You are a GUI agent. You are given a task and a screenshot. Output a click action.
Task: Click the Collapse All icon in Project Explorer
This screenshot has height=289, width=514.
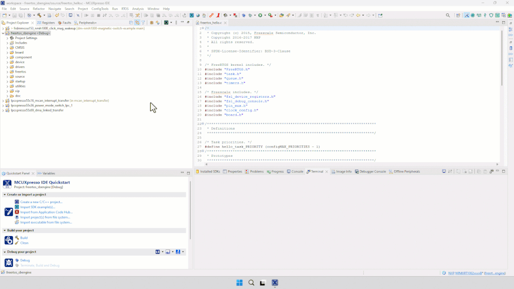(x=131, y=23)
